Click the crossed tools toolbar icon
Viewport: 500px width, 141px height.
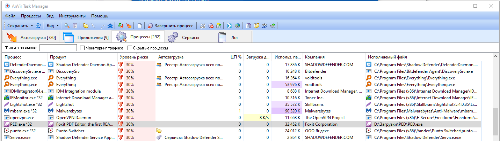pos(203,26)
